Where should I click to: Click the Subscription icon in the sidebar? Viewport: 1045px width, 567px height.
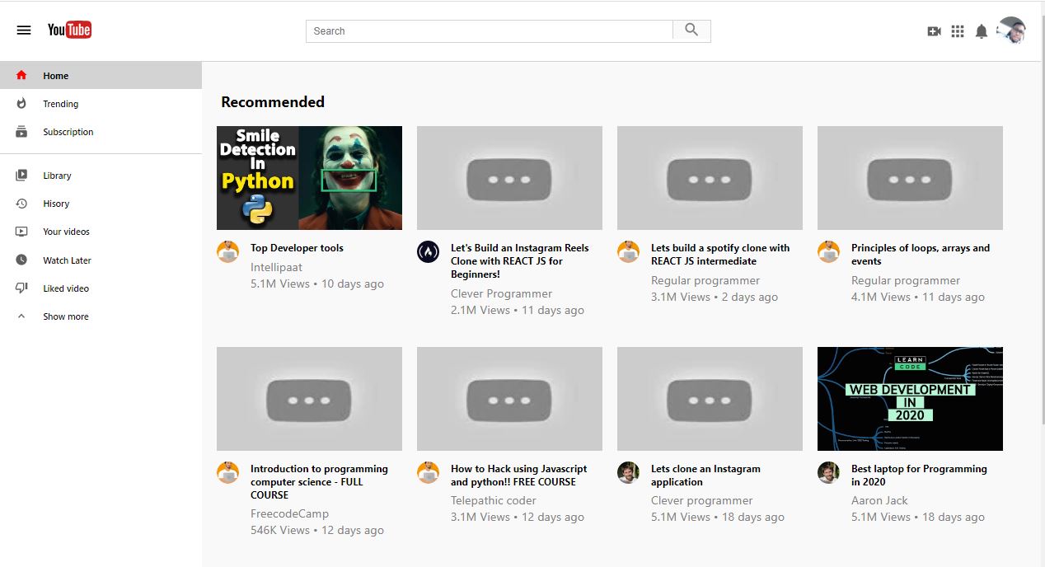pos(21,131)
